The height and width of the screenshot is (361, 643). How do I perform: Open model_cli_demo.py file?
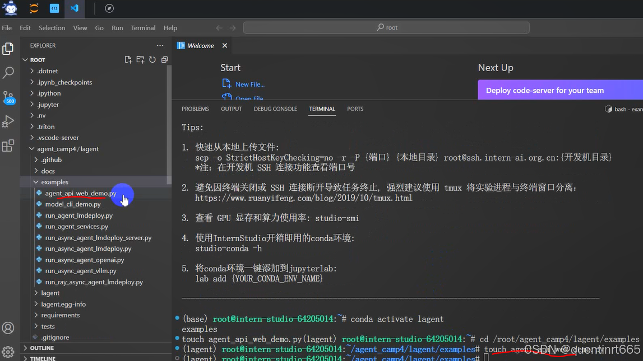click(72, 204)
